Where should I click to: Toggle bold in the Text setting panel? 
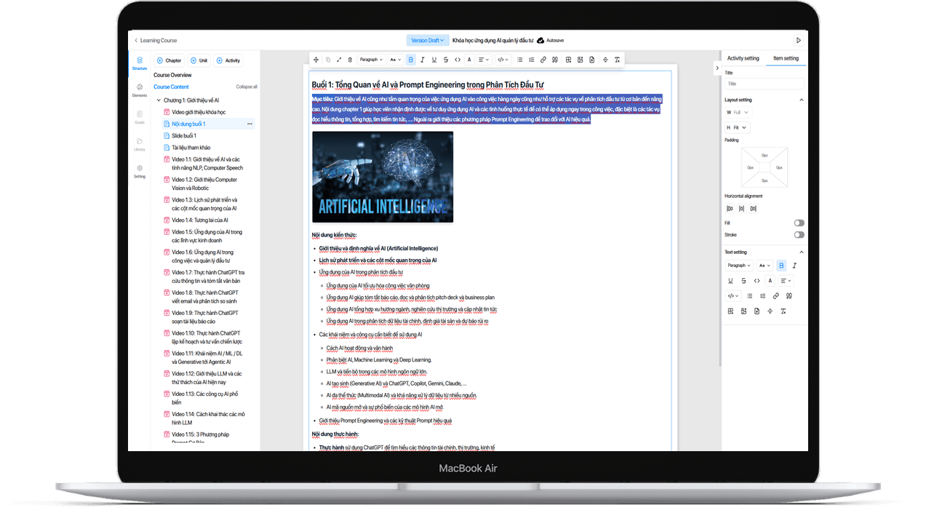point(781,266)
